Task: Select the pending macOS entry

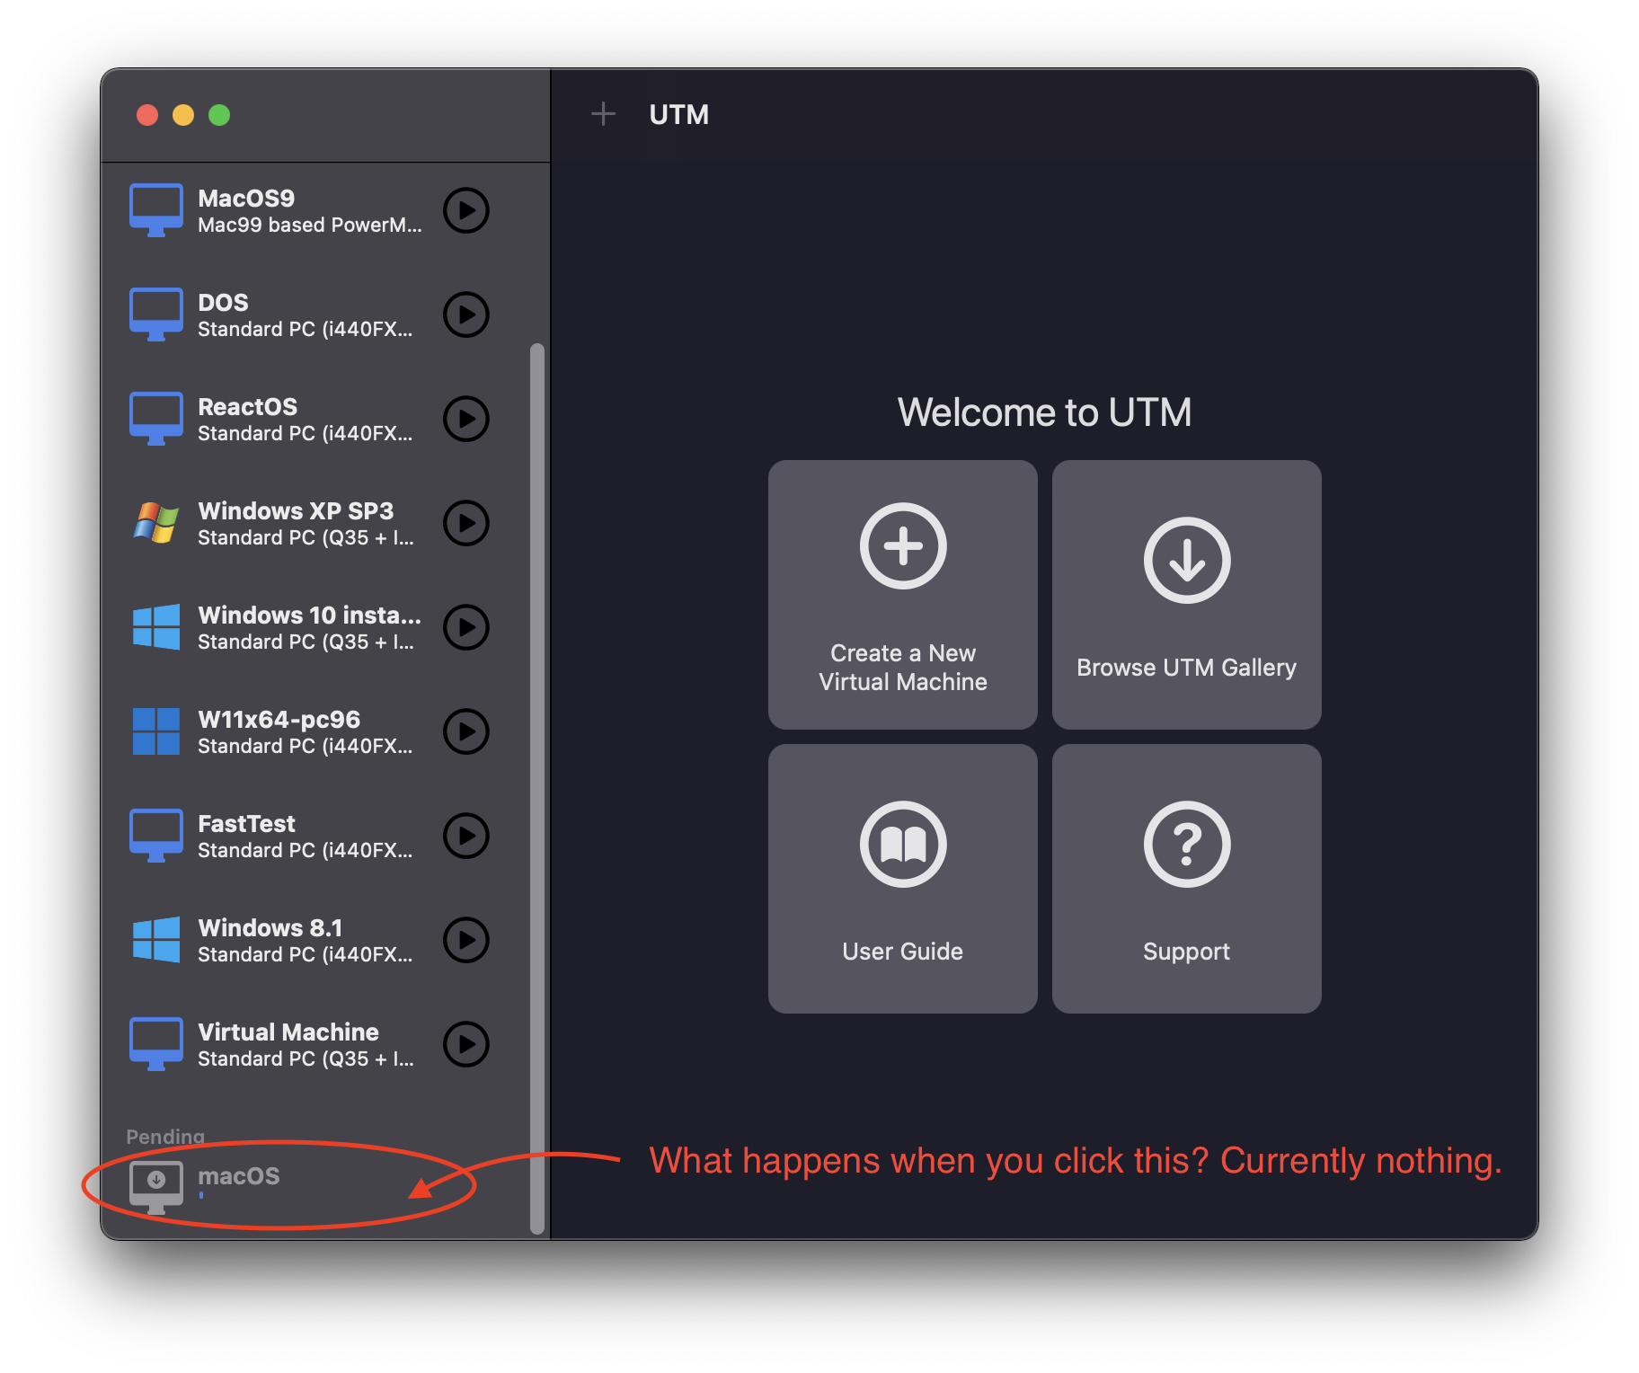Action: point(238,1177)
